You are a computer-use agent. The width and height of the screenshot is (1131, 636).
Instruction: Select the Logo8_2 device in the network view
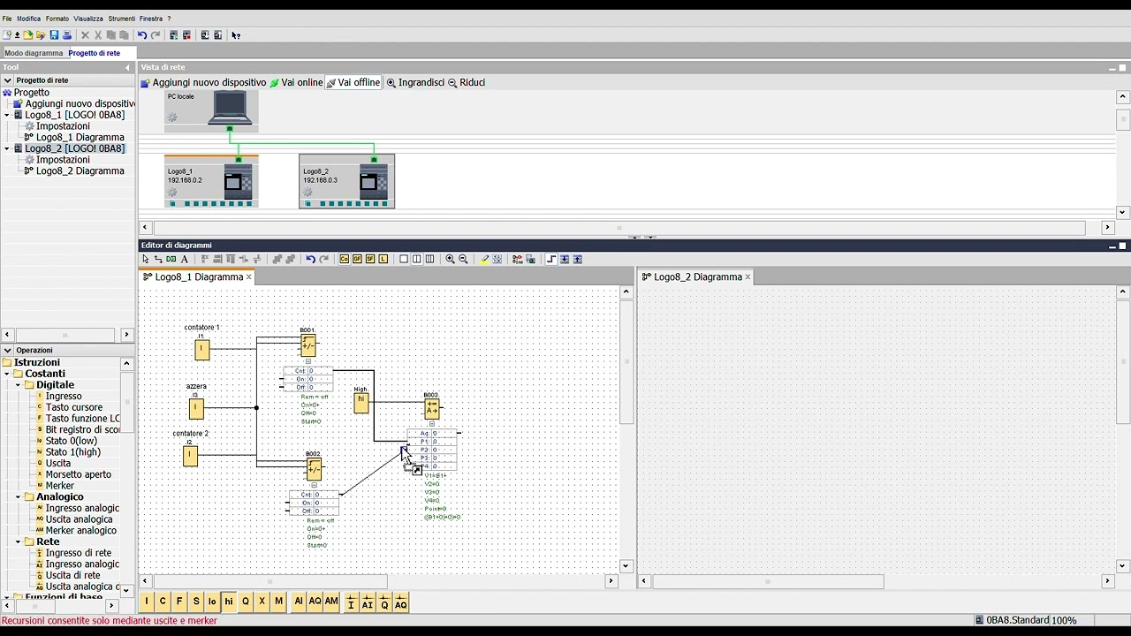click(x=346, y=181)
